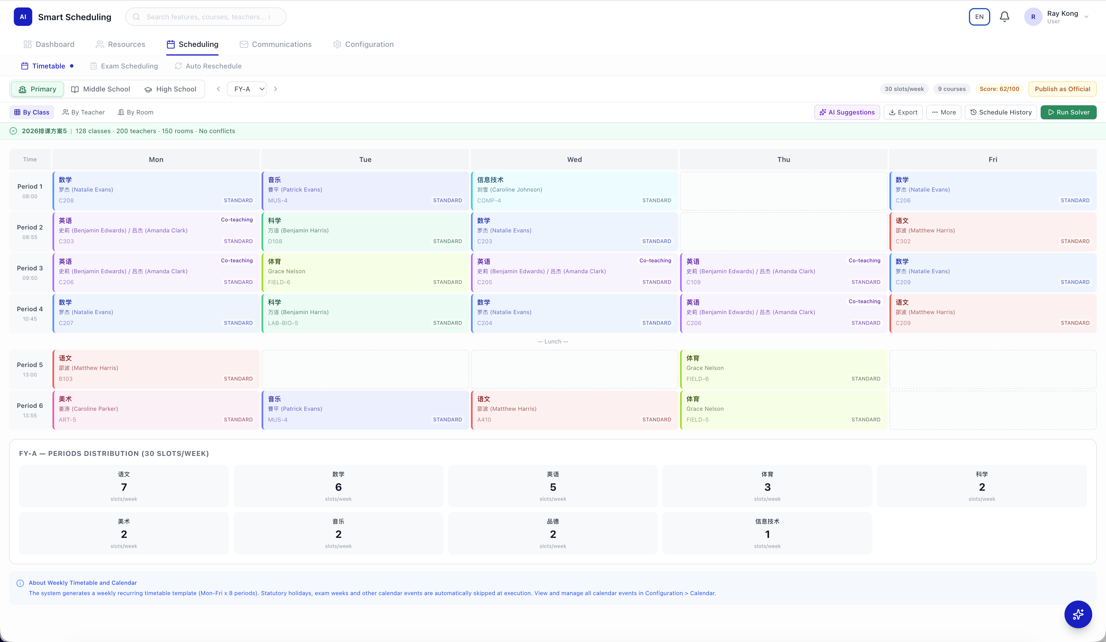The image size is (1106, 642).
Task: Expand the user account menu chevron
Action: click(x=1086, y=17)
